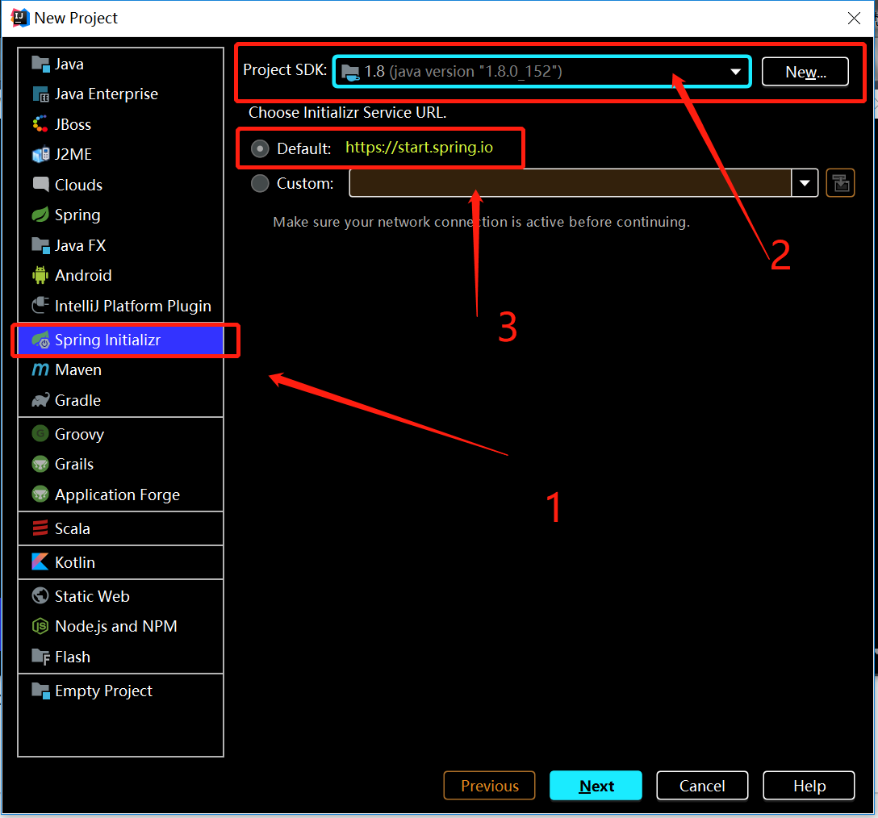Select Spring Initializr label in list
This screenshot has height=818, width=878.
(x=107, y=340)
